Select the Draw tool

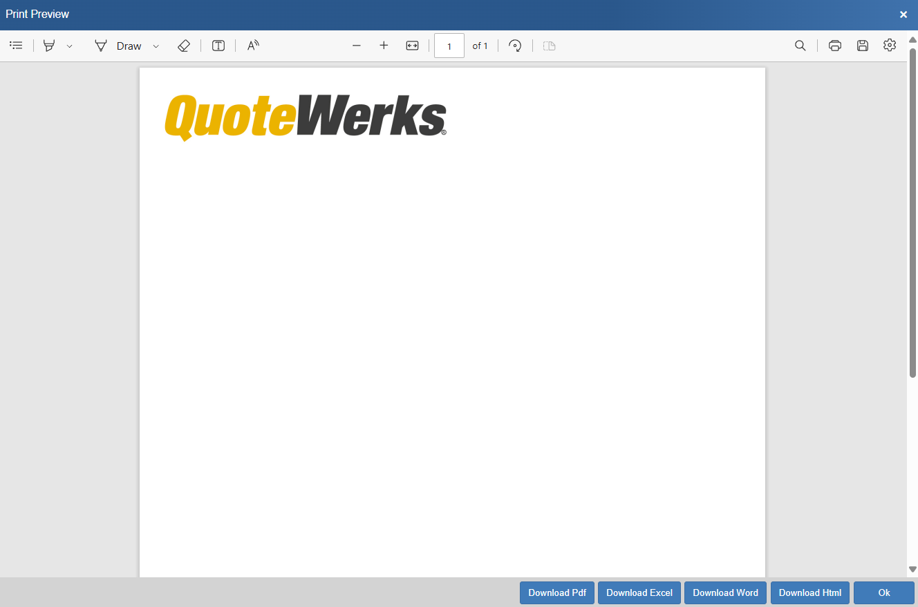[118, 46]
